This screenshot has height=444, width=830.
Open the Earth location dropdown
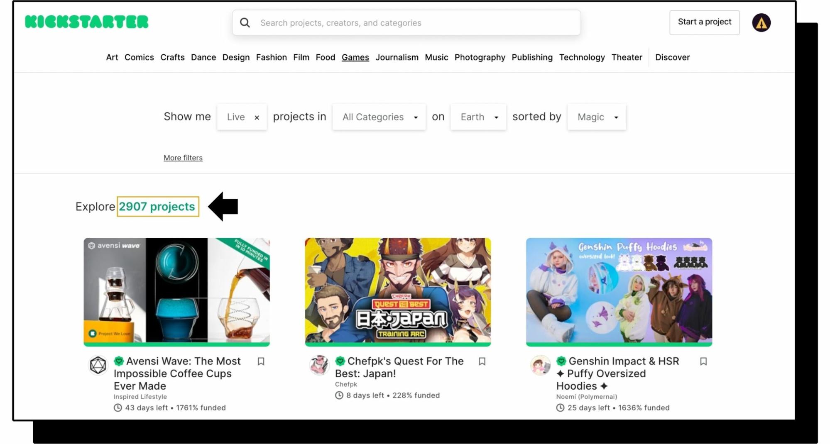point(478,117)
